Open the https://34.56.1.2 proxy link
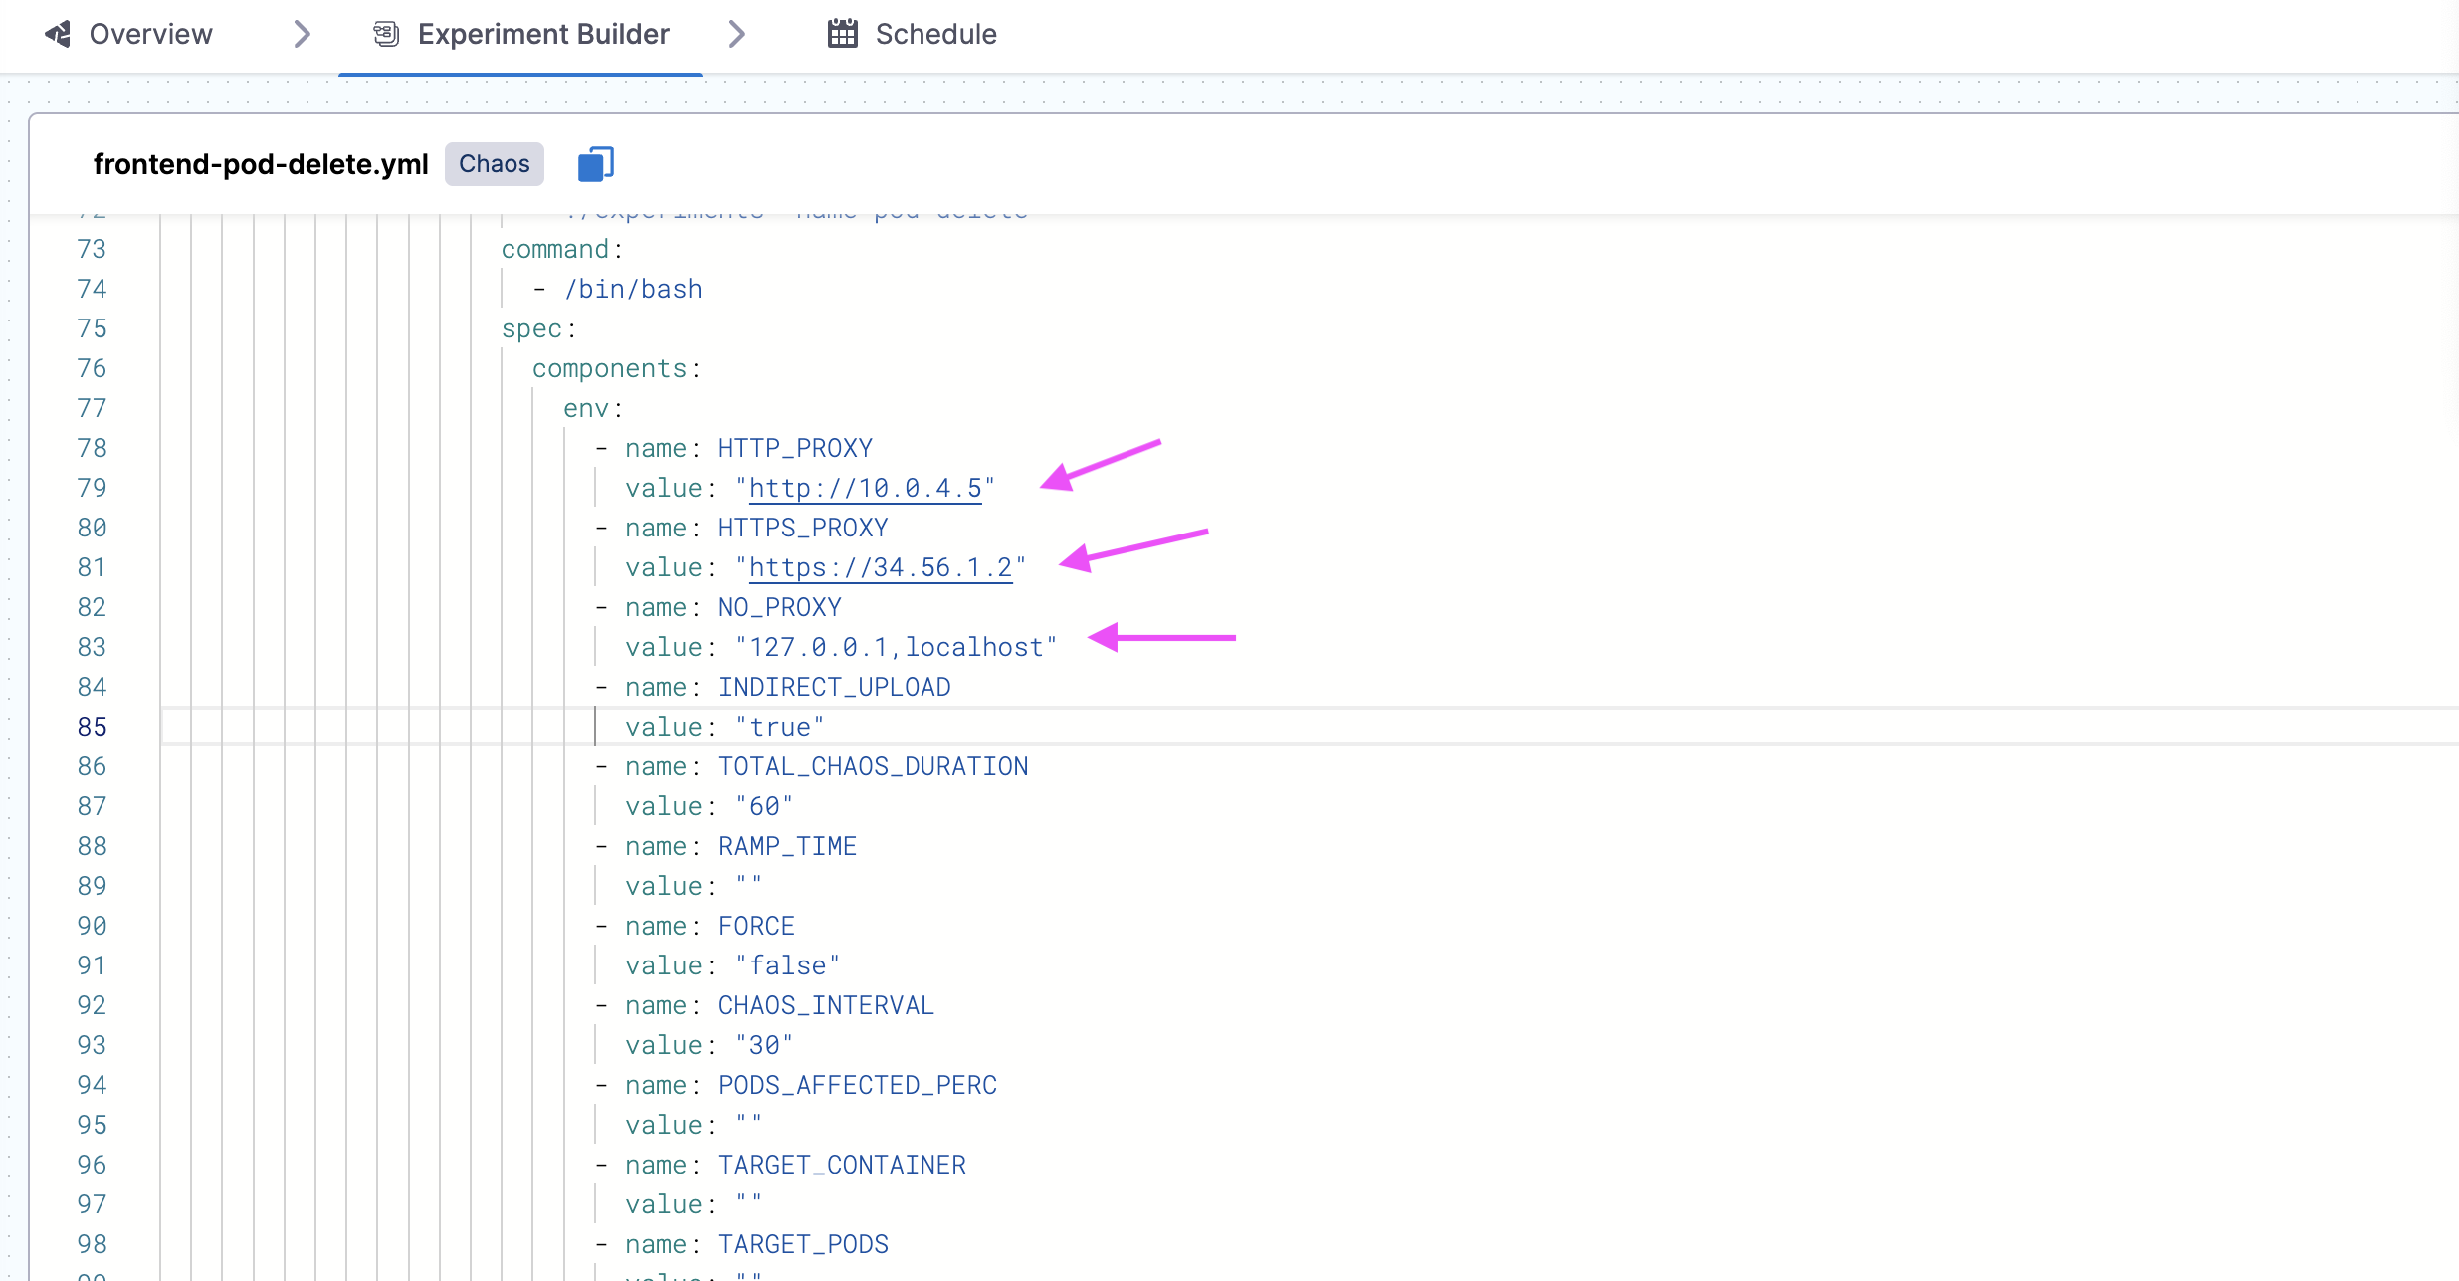Screen dimensions: 2459x1281 point(880,567)
